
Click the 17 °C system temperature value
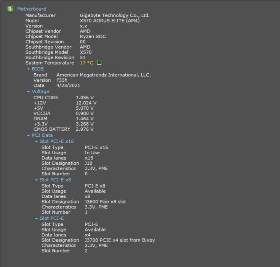tap(86, 63)
